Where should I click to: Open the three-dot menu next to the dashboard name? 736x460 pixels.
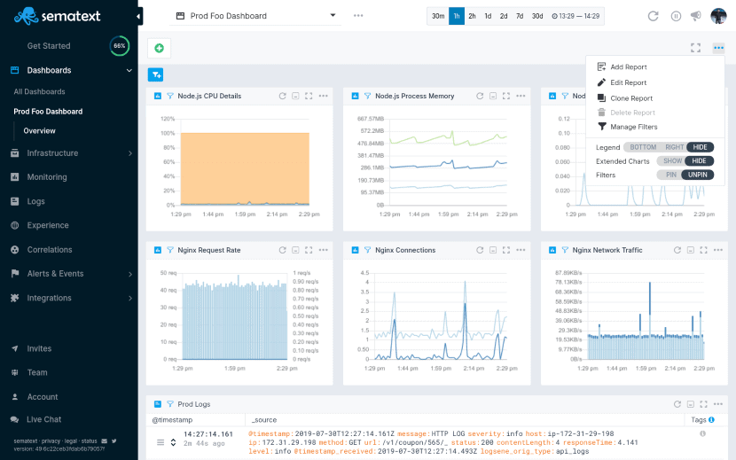click(358, 15)
